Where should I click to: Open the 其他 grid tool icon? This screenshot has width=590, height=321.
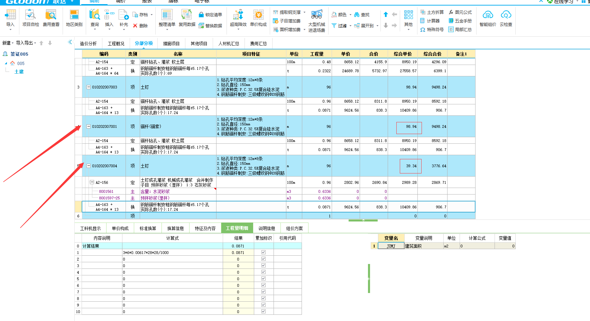pos(408,15)
